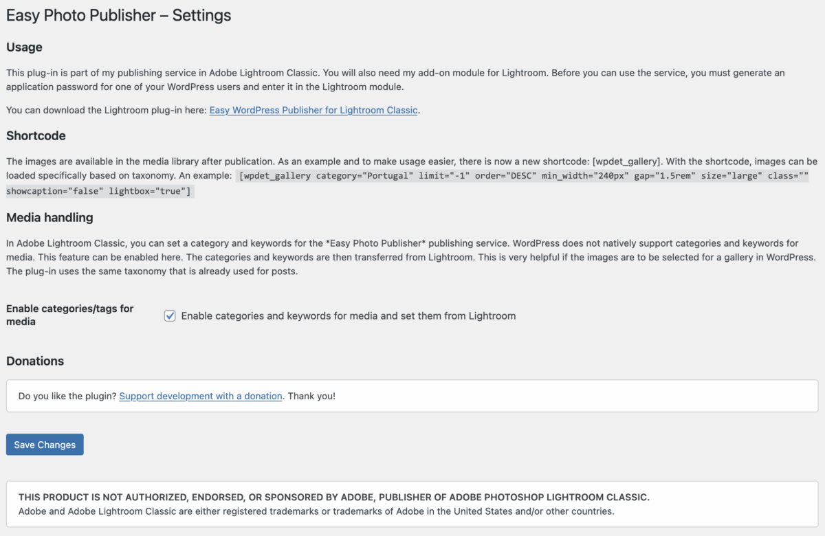This screenshot has width=825, height=536.
Task: Click the "Enable categories/tags for media" label
Action: (x=69, y=315)
